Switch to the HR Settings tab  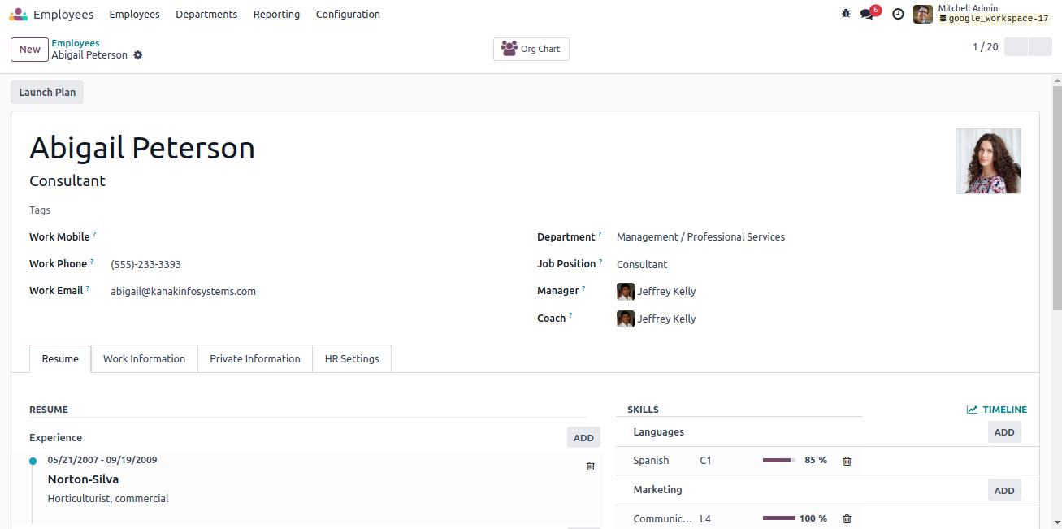click(x=352, y=358)
